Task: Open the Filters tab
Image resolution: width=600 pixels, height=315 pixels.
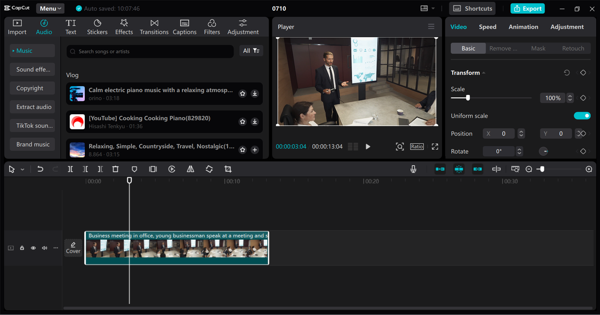Action: [212, 27]
